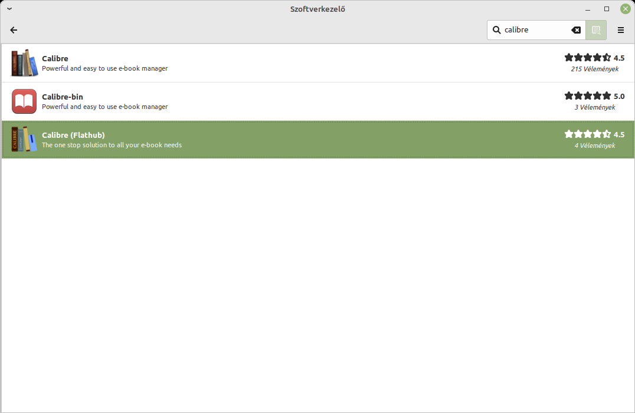The width and height of the screenshot is (635, 413).
Task: Click star rating of Calibre (Flathub)
Action: point(594,134)
